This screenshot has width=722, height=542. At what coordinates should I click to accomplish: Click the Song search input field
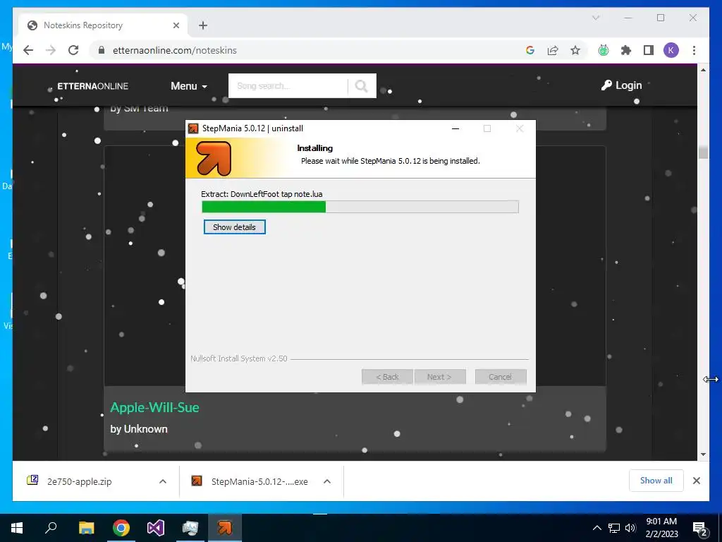pyautogui.click(x=288, y=85)
